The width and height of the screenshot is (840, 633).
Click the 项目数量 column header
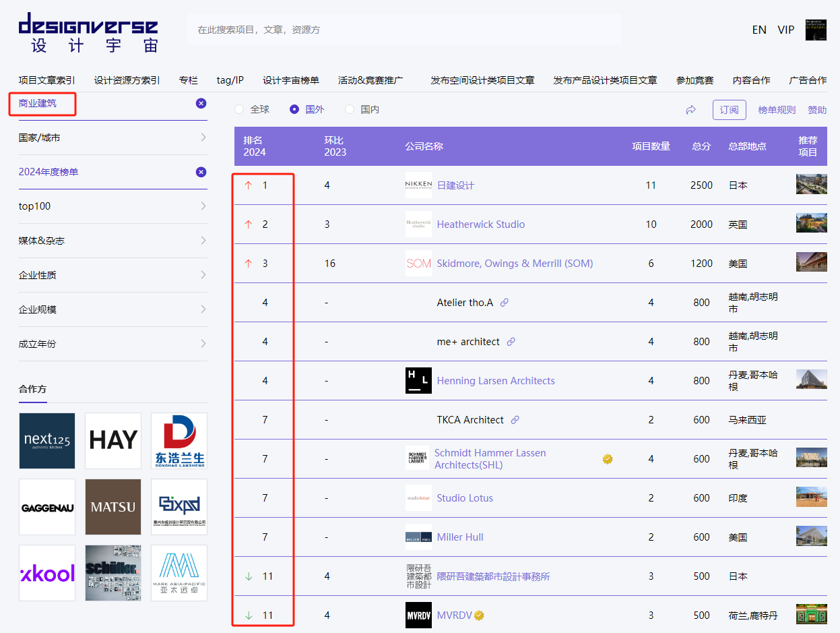click(651, 146)
